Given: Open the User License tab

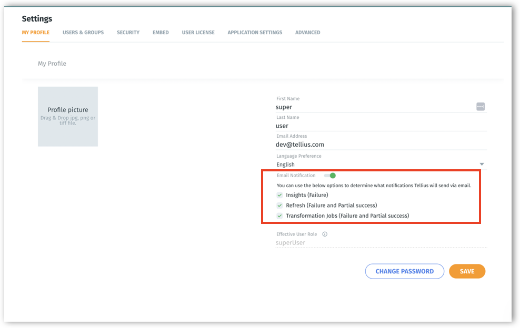Looking at the screenshot, I should tap(198, 33).
